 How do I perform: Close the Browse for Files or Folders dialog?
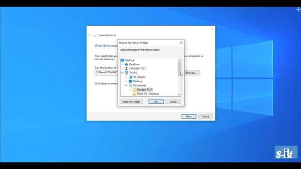(181, 43)
